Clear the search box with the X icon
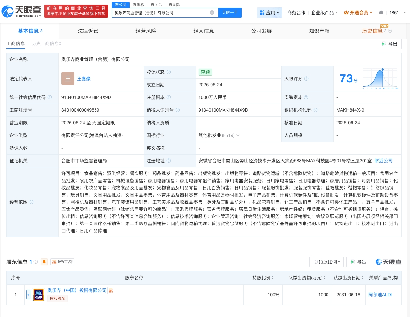 pyautogui.click(x=212, y=13)
